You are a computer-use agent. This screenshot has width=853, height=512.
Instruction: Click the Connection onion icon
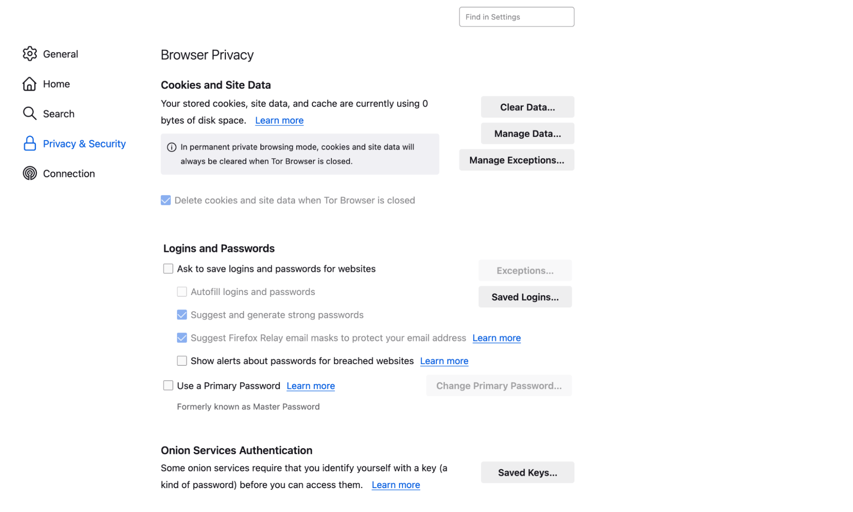[x=29, y=174]
